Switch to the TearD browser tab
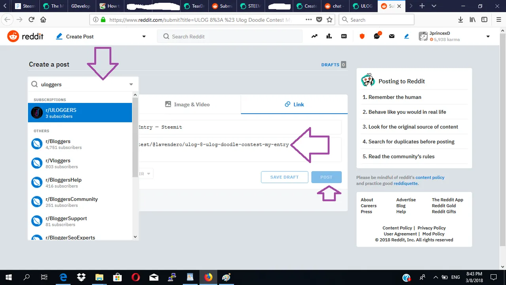Viewport: 506px width, 285px height. coord(194,6)
